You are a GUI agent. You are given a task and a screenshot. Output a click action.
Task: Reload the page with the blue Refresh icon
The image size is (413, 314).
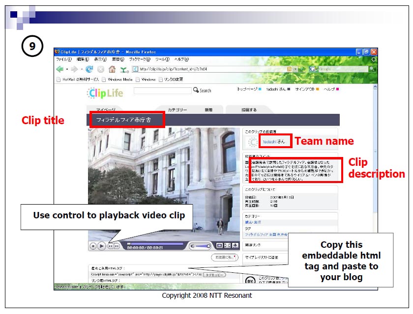click(89, 69)
